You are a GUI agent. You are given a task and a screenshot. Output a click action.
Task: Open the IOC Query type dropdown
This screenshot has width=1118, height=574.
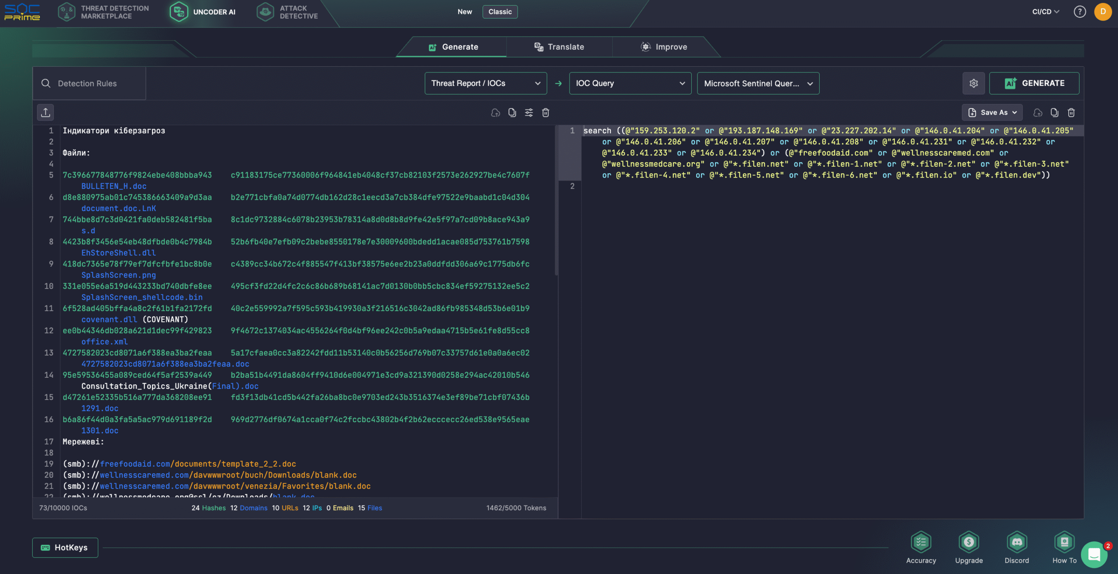pos(630,83)
